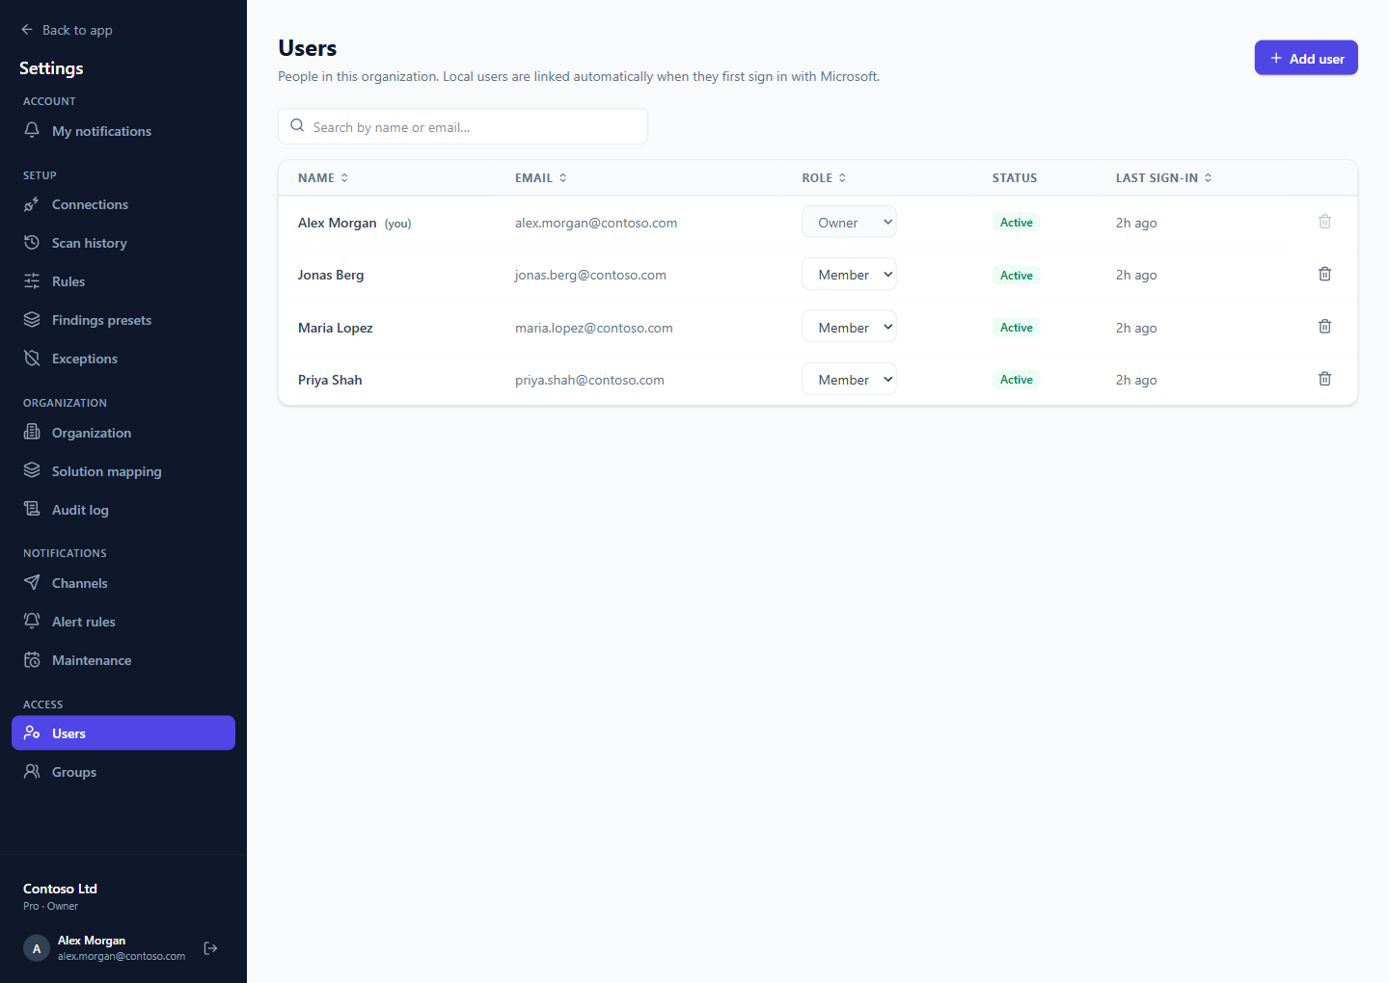Sort table by Email column

click(x=541, y=178)
